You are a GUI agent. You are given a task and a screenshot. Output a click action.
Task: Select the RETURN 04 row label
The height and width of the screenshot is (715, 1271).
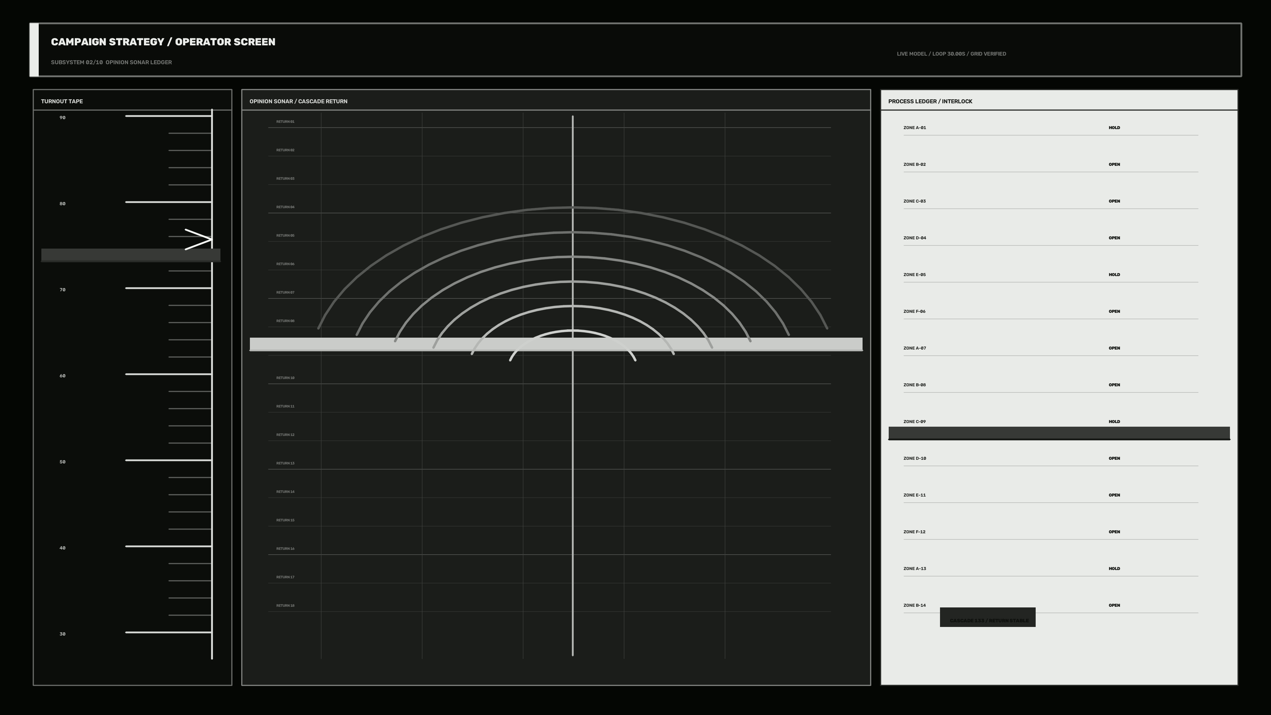[285, 207]
